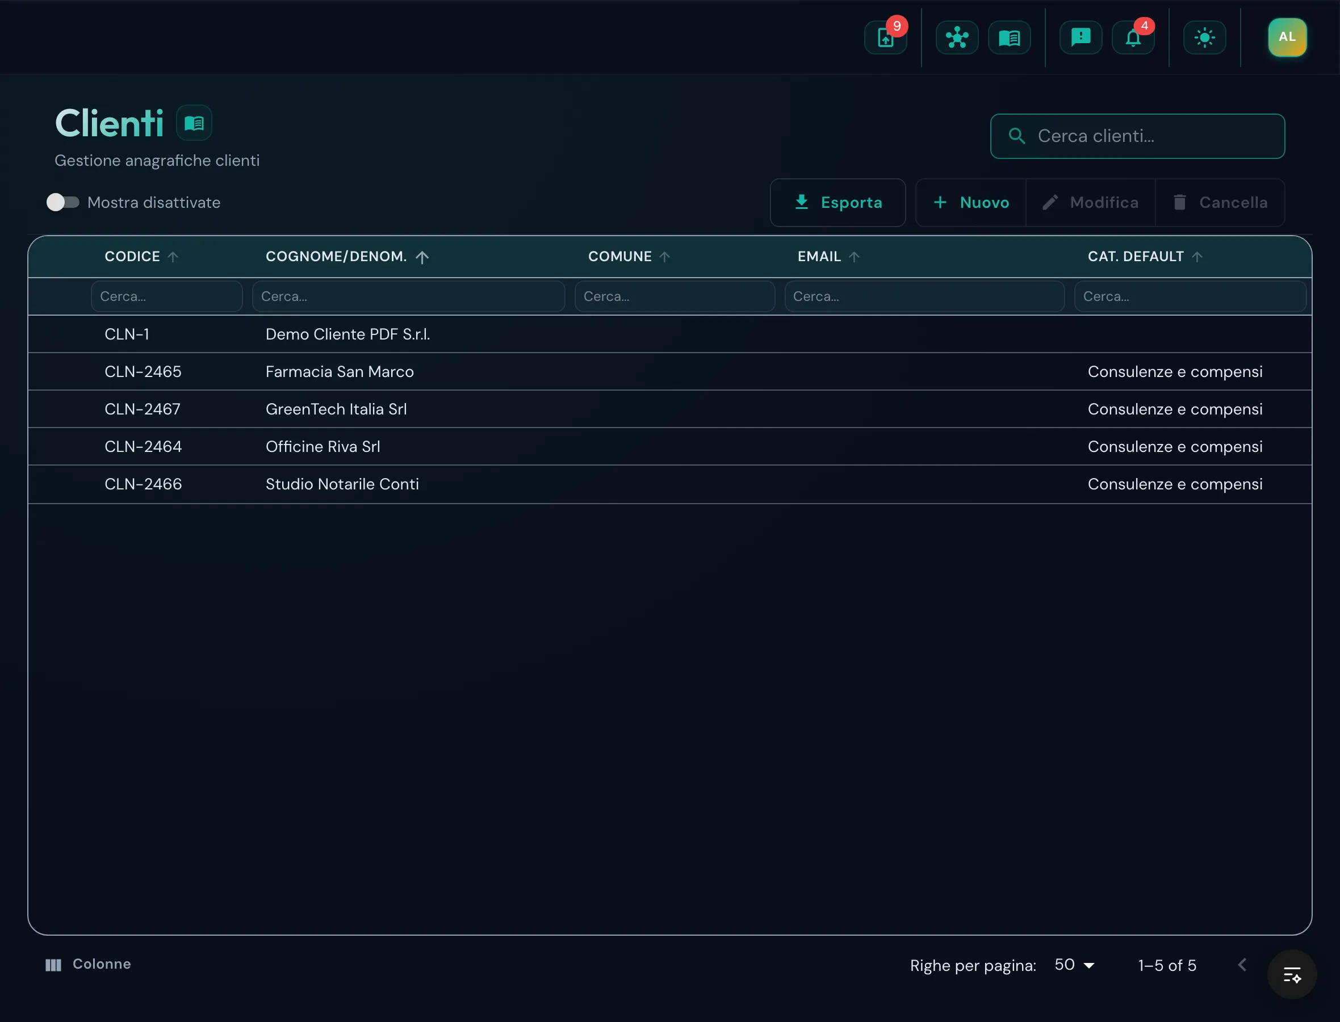Select the Farmacia San Marco row
Viewport: 1340px width, 1022px height.
point(669,372)
